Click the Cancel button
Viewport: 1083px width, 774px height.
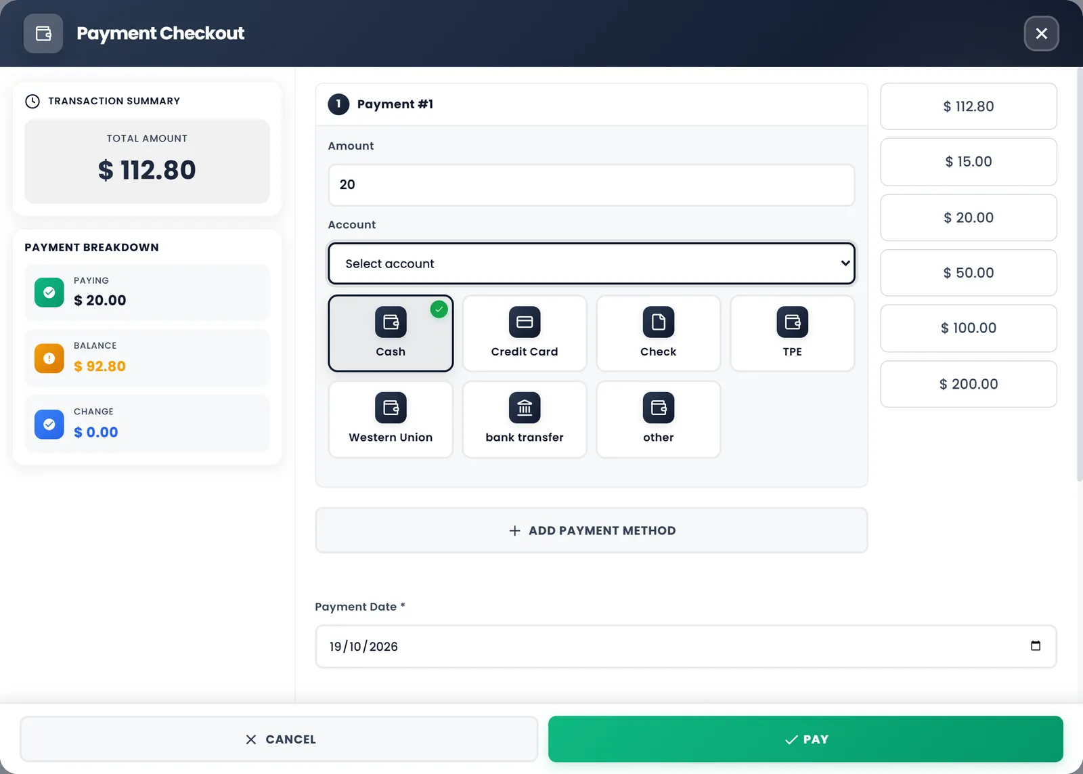point(279,739)
